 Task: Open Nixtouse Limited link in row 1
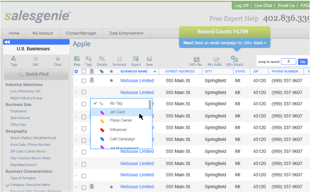coord(137,81)
